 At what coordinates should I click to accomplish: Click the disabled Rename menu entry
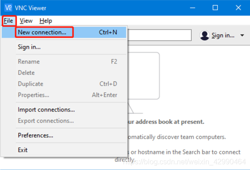pyautogui.click(x=64, y=62)
